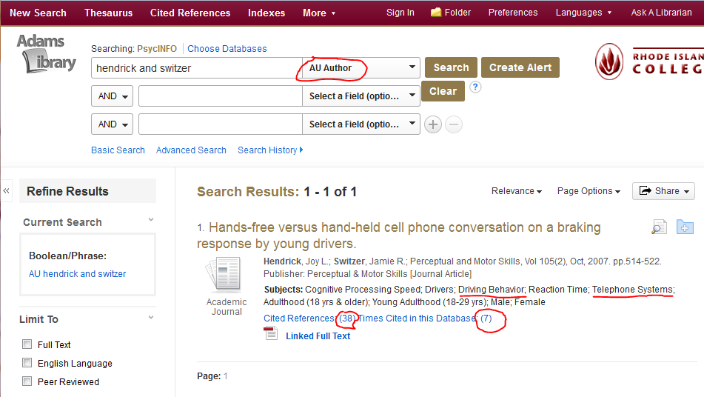
Task: Click the Clear button
Action: tap(443, 91)
